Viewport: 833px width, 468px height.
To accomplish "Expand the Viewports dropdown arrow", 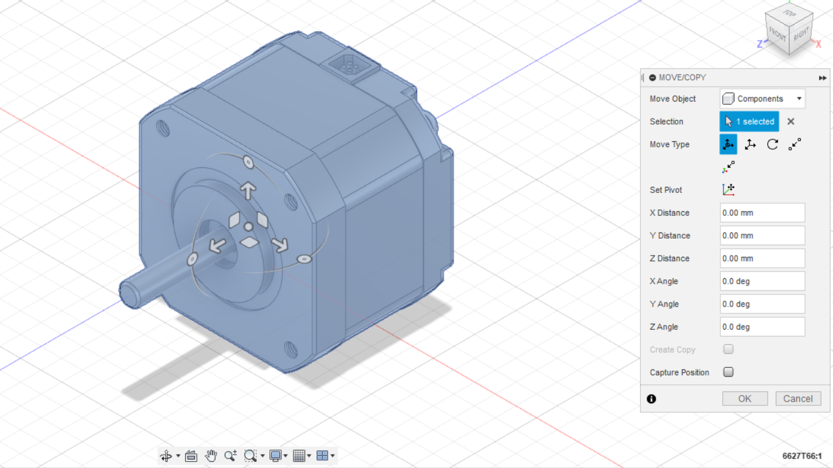I will pos(332,456).
